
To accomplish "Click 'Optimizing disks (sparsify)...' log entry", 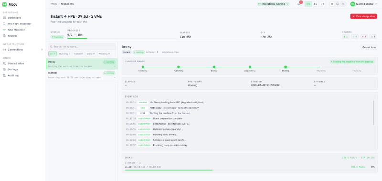I will click(x=168, y=129).
